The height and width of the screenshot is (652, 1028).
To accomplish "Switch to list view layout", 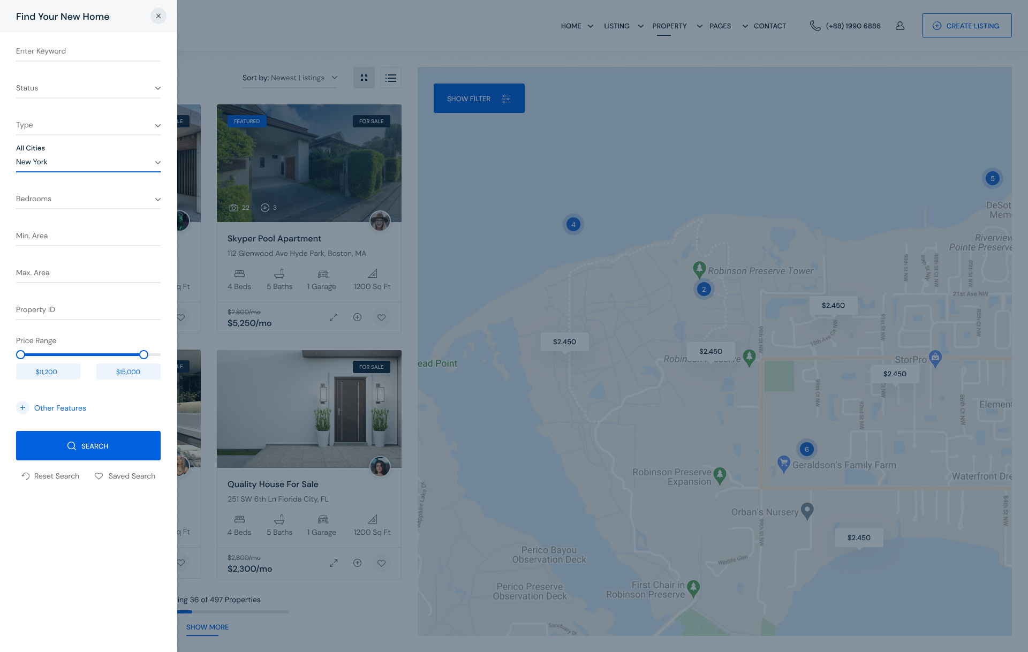I will [391, 78].
